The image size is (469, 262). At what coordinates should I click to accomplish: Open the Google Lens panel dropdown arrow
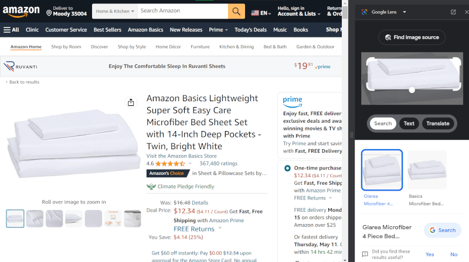pos(405,12)
